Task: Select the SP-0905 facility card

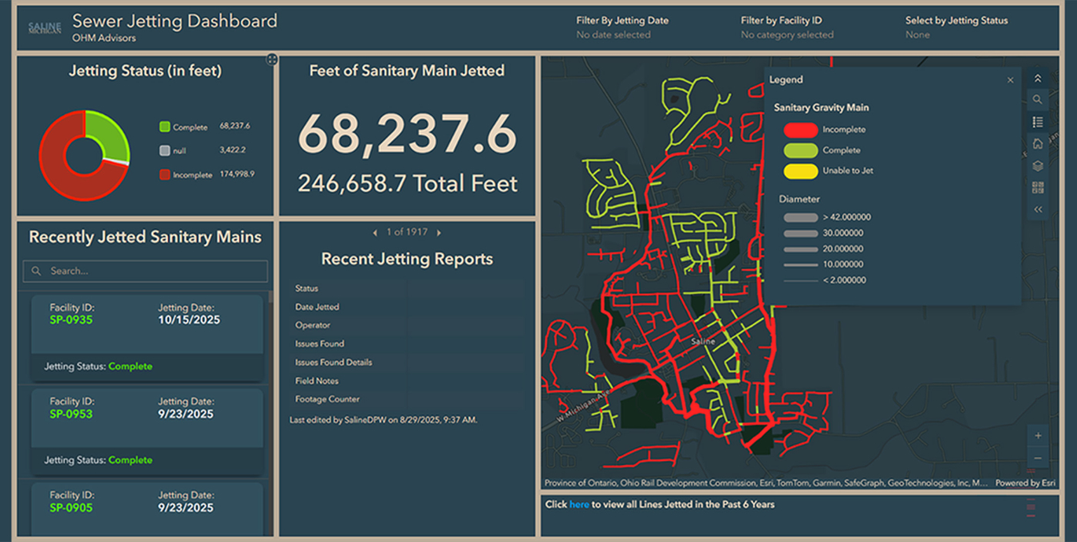Action: point(147,507)
